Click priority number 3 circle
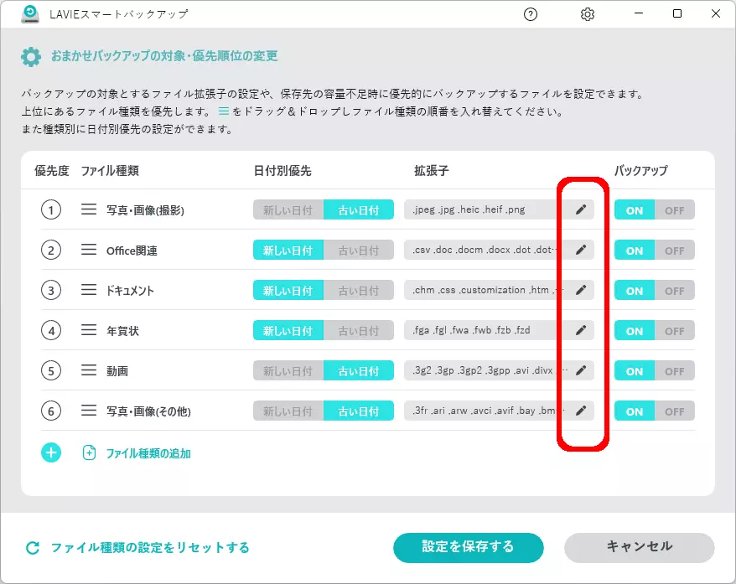 (51, 291)
